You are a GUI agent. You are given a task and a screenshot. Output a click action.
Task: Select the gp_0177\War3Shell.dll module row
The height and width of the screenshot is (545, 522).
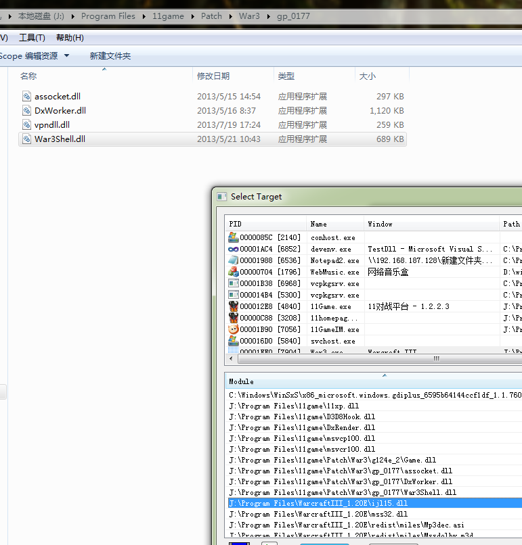tap(375, 492)
